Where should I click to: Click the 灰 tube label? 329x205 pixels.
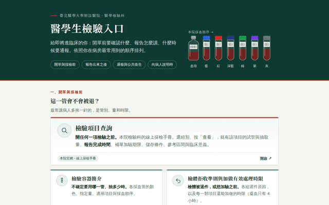267,66
